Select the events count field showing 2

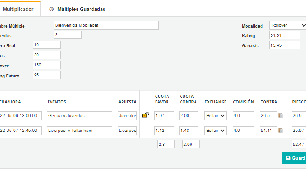(x=68, y=35)
